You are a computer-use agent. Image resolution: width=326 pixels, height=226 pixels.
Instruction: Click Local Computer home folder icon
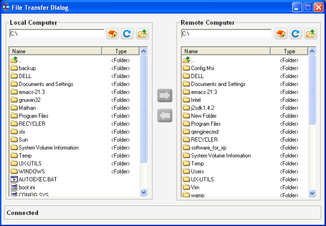click(113, 34)
